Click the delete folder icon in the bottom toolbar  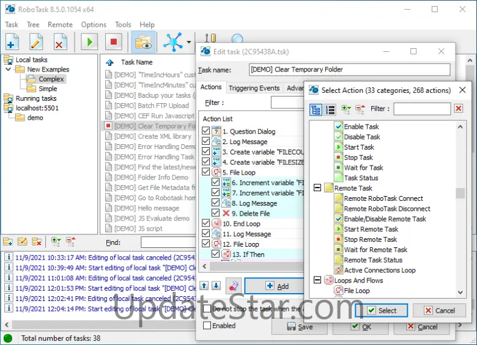tap(37, 242)
